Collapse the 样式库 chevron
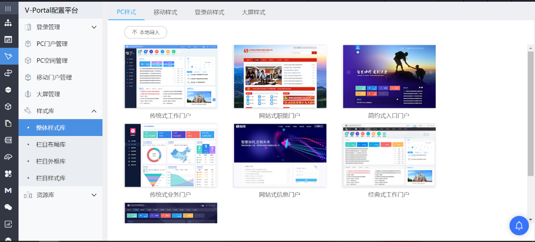 pyautogui.click(x=94, y=111)
